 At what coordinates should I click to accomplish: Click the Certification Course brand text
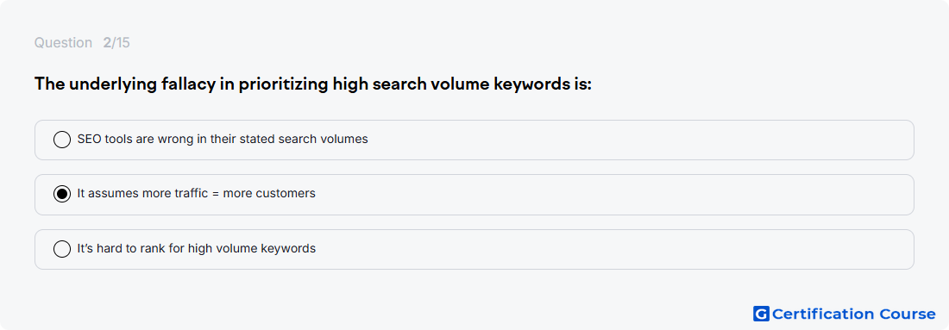tap(853, 314)
